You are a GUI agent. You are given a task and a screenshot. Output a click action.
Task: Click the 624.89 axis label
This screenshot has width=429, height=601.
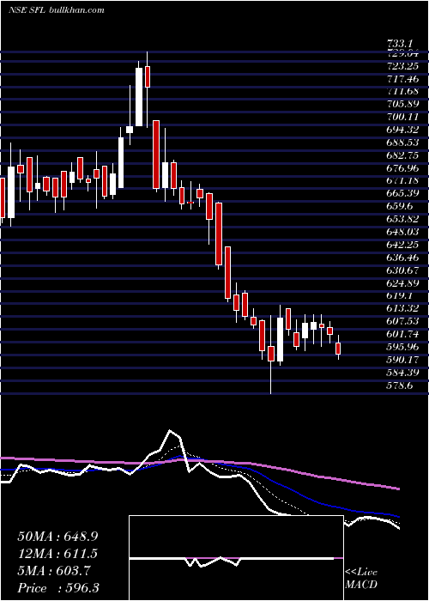coord(402,282)
